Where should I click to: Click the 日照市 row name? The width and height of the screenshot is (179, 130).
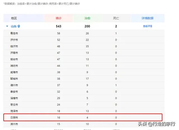[14, 118]
